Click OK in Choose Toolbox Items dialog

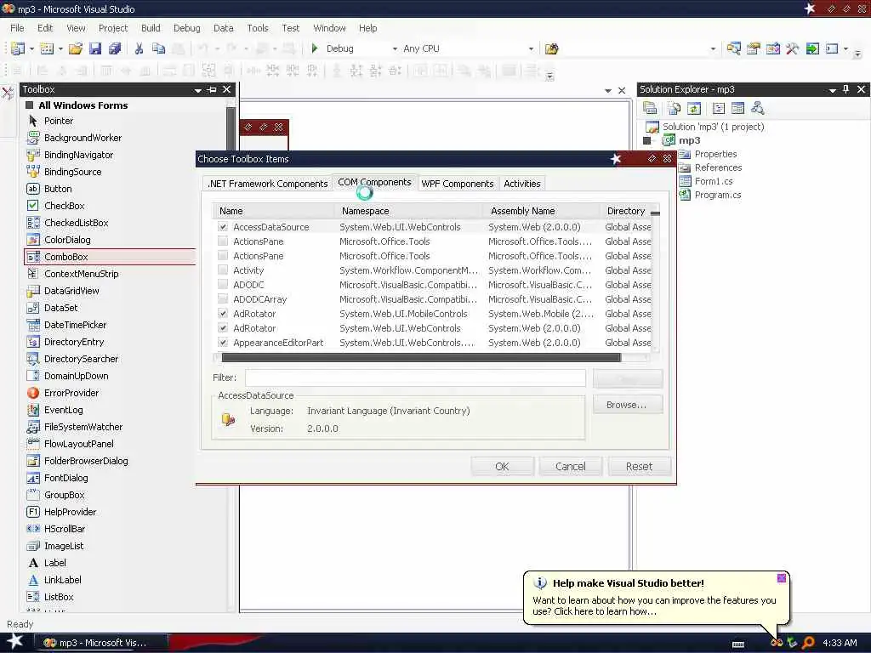point(502,467)
